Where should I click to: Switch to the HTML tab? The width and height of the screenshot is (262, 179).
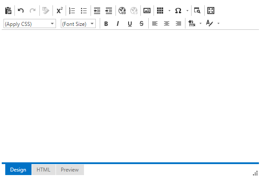coord(43,170)
